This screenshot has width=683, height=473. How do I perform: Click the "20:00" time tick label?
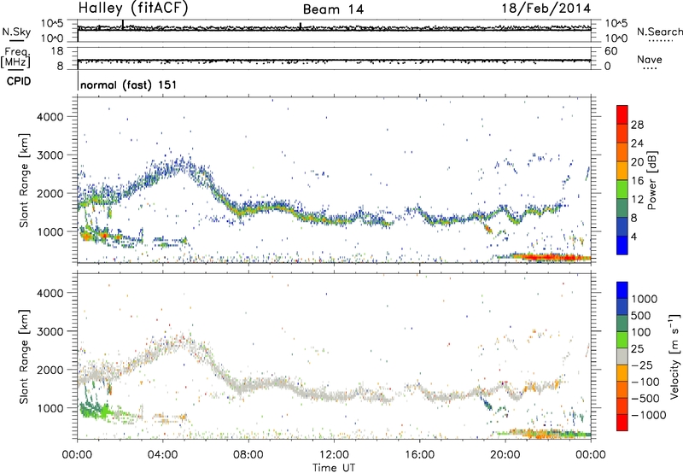[505, 455]
